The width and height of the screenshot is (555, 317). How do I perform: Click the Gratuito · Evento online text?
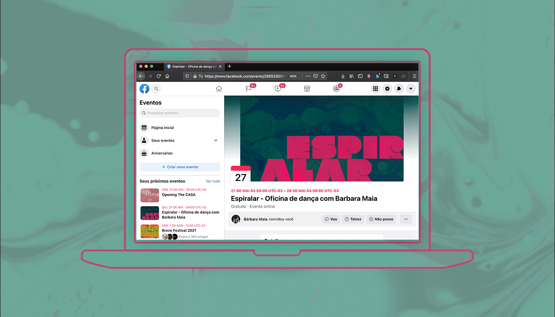point(253,206)
